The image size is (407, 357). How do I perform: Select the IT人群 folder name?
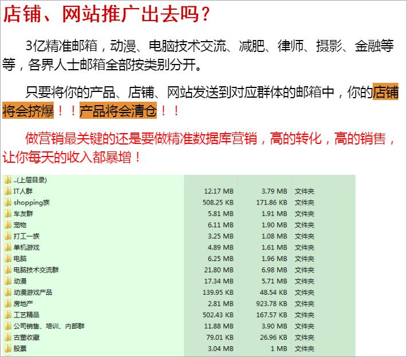click(23, 191)
